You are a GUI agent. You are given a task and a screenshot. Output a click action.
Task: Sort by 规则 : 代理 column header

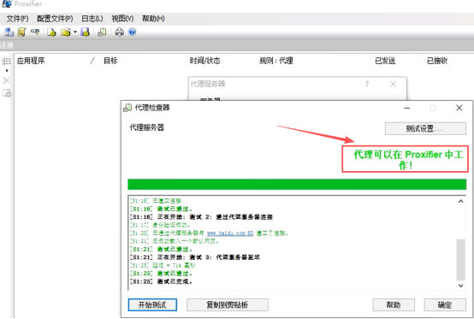(x=276, y=61)
